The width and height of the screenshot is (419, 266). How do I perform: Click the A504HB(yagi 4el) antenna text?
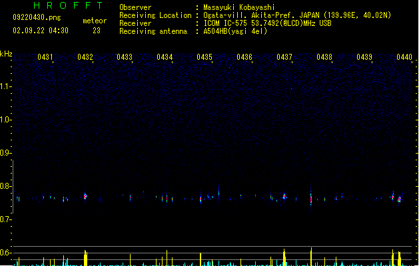tap(235, 31)
